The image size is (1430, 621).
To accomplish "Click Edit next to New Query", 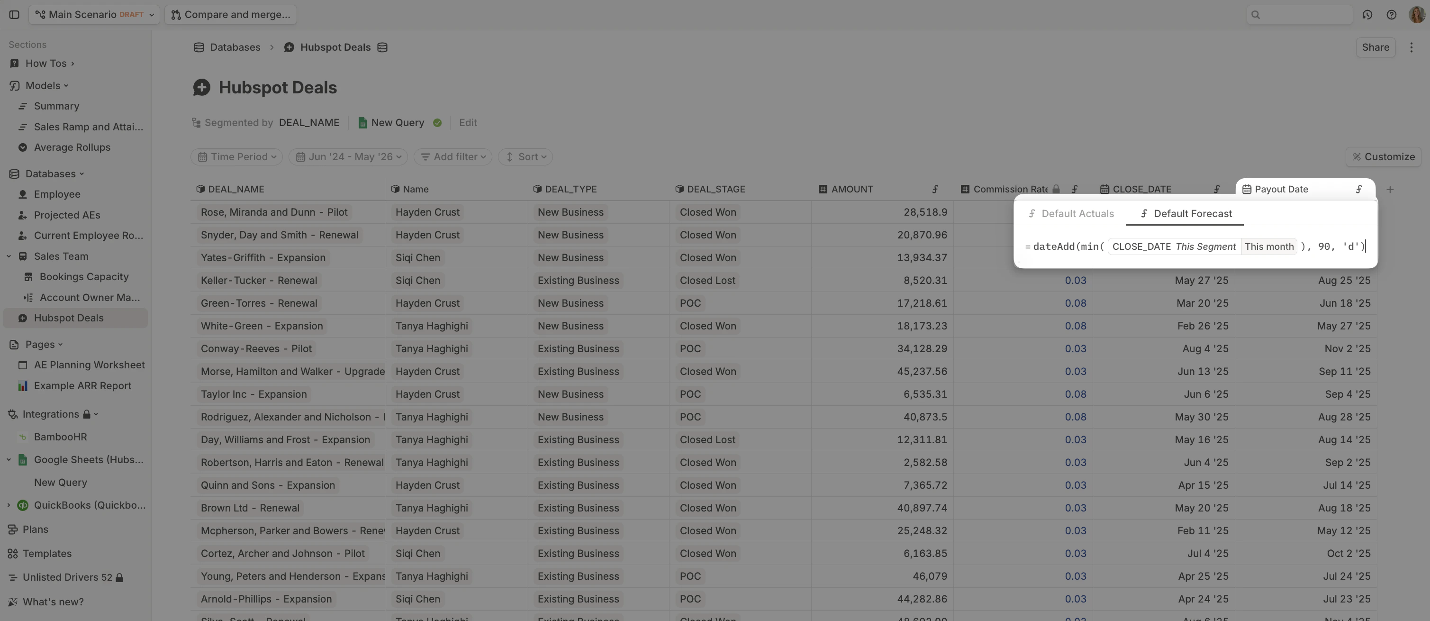I will point(467,123).
